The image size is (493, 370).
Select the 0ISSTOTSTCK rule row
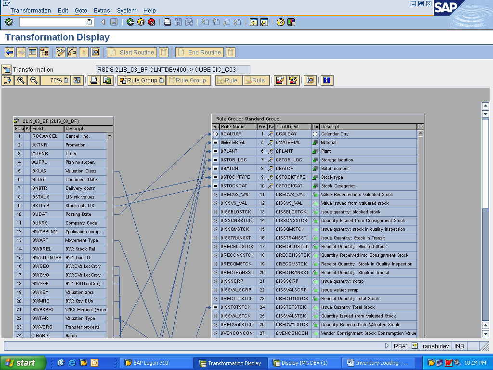pos(315,307)
